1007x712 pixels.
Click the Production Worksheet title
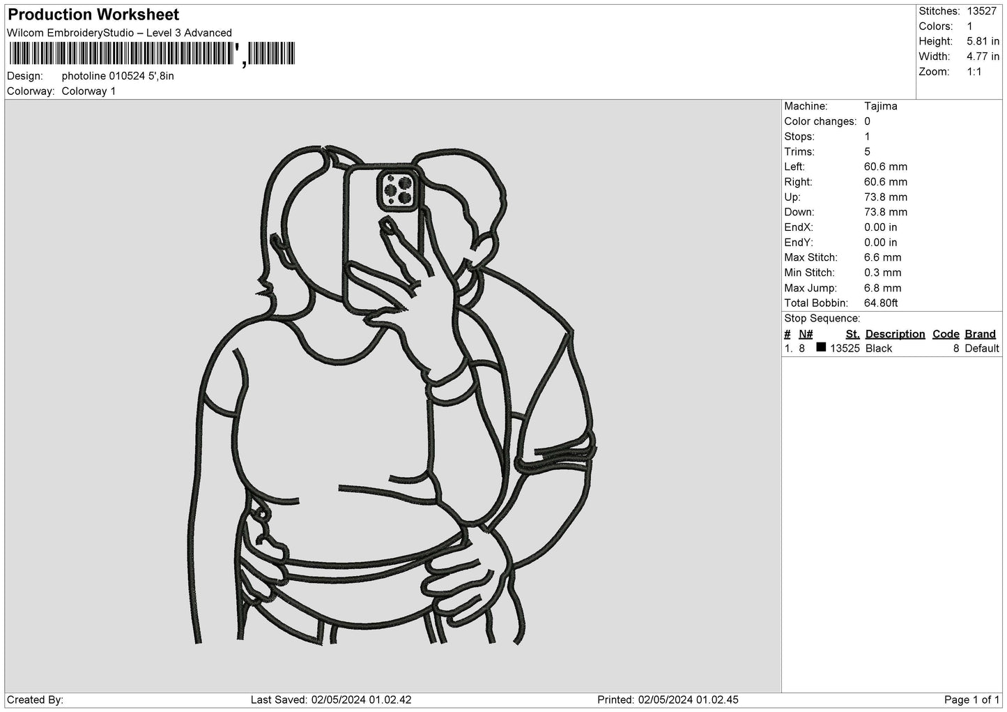(93, 15)
